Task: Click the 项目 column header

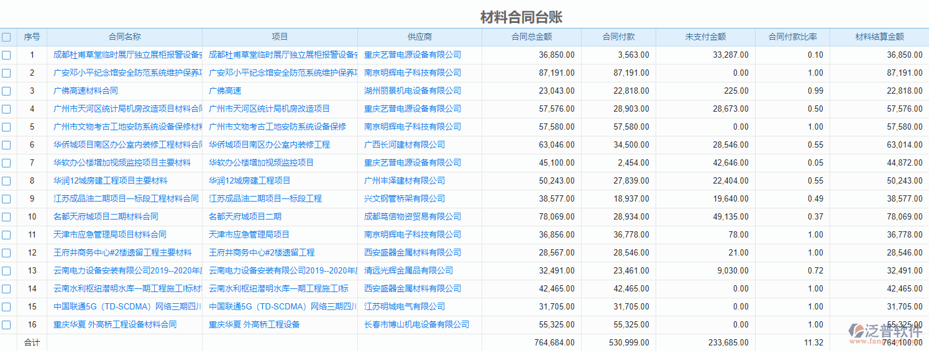Action: click(280, 37)
